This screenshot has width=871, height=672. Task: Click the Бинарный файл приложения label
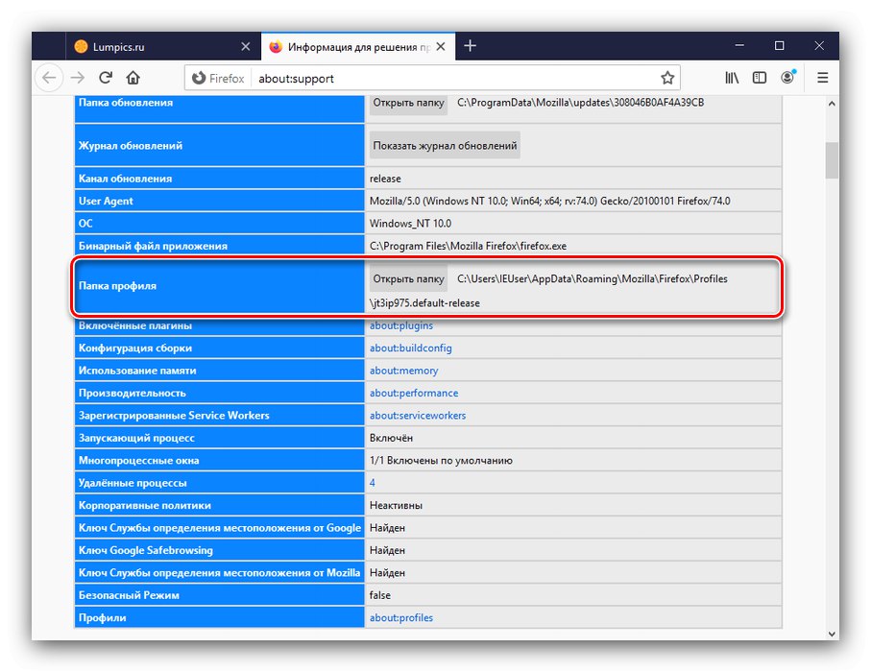click(x=153, y=246)
